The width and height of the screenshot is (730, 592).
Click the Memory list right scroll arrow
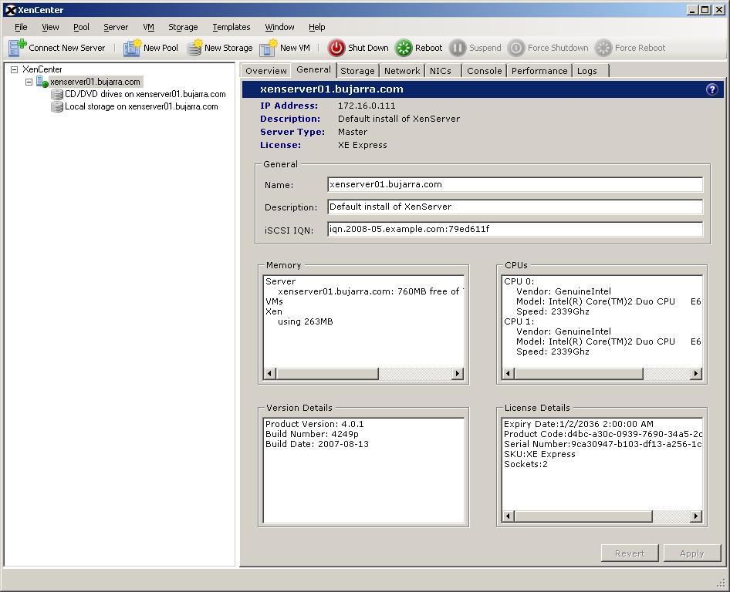(457, 373)
